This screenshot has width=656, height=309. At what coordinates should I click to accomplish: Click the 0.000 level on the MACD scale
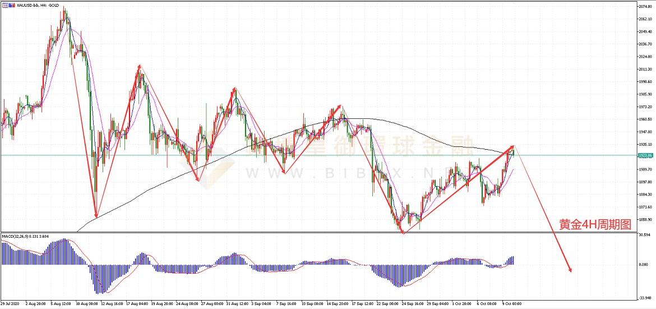(x=644, y=264)
